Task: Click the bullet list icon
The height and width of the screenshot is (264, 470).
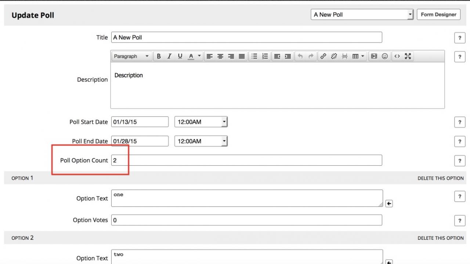Action: pyautogui.click(x=254, y=56)
